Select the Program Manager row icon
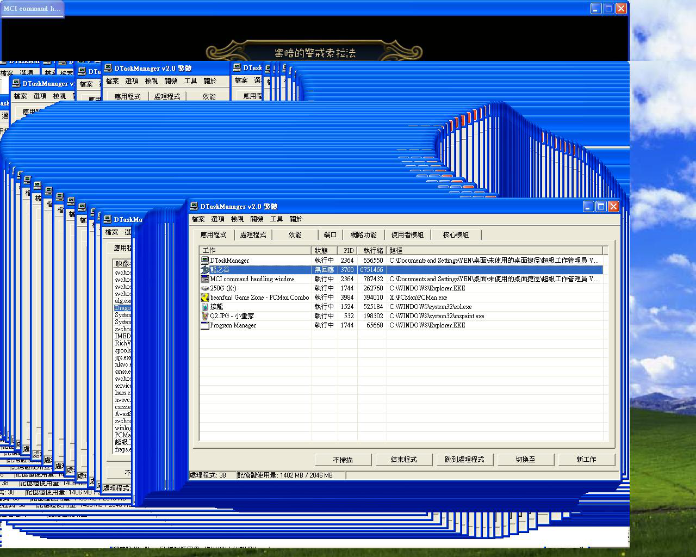The height and width of the screenshot is (557, 696). point(205,325)
